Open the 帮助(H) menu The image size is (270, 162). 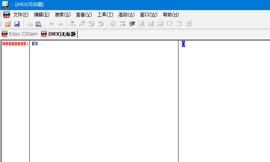click(171, 15)
